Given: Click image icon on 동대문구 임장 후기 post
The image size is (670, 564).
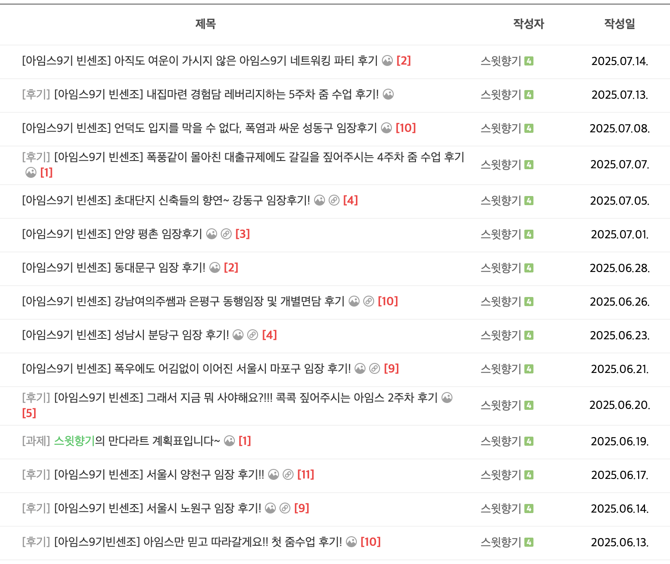Looking at the screenshot, I should (215, 267).
